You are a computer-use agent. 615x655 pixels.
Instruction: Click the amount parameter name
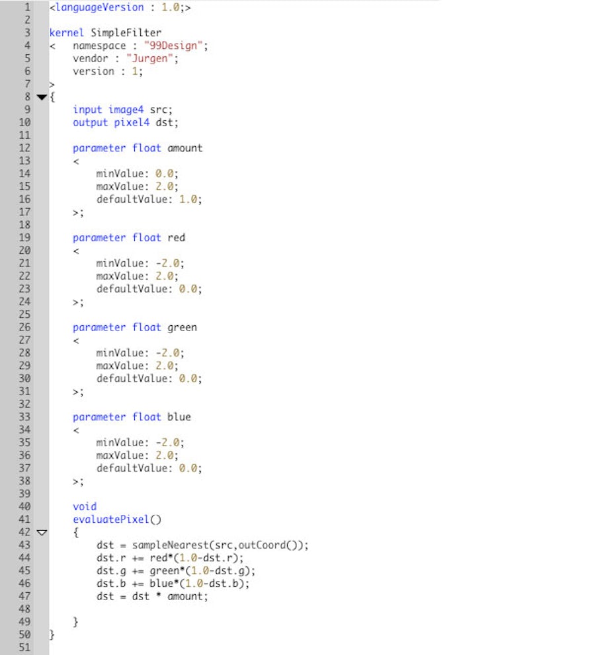[x=184, y=148]
